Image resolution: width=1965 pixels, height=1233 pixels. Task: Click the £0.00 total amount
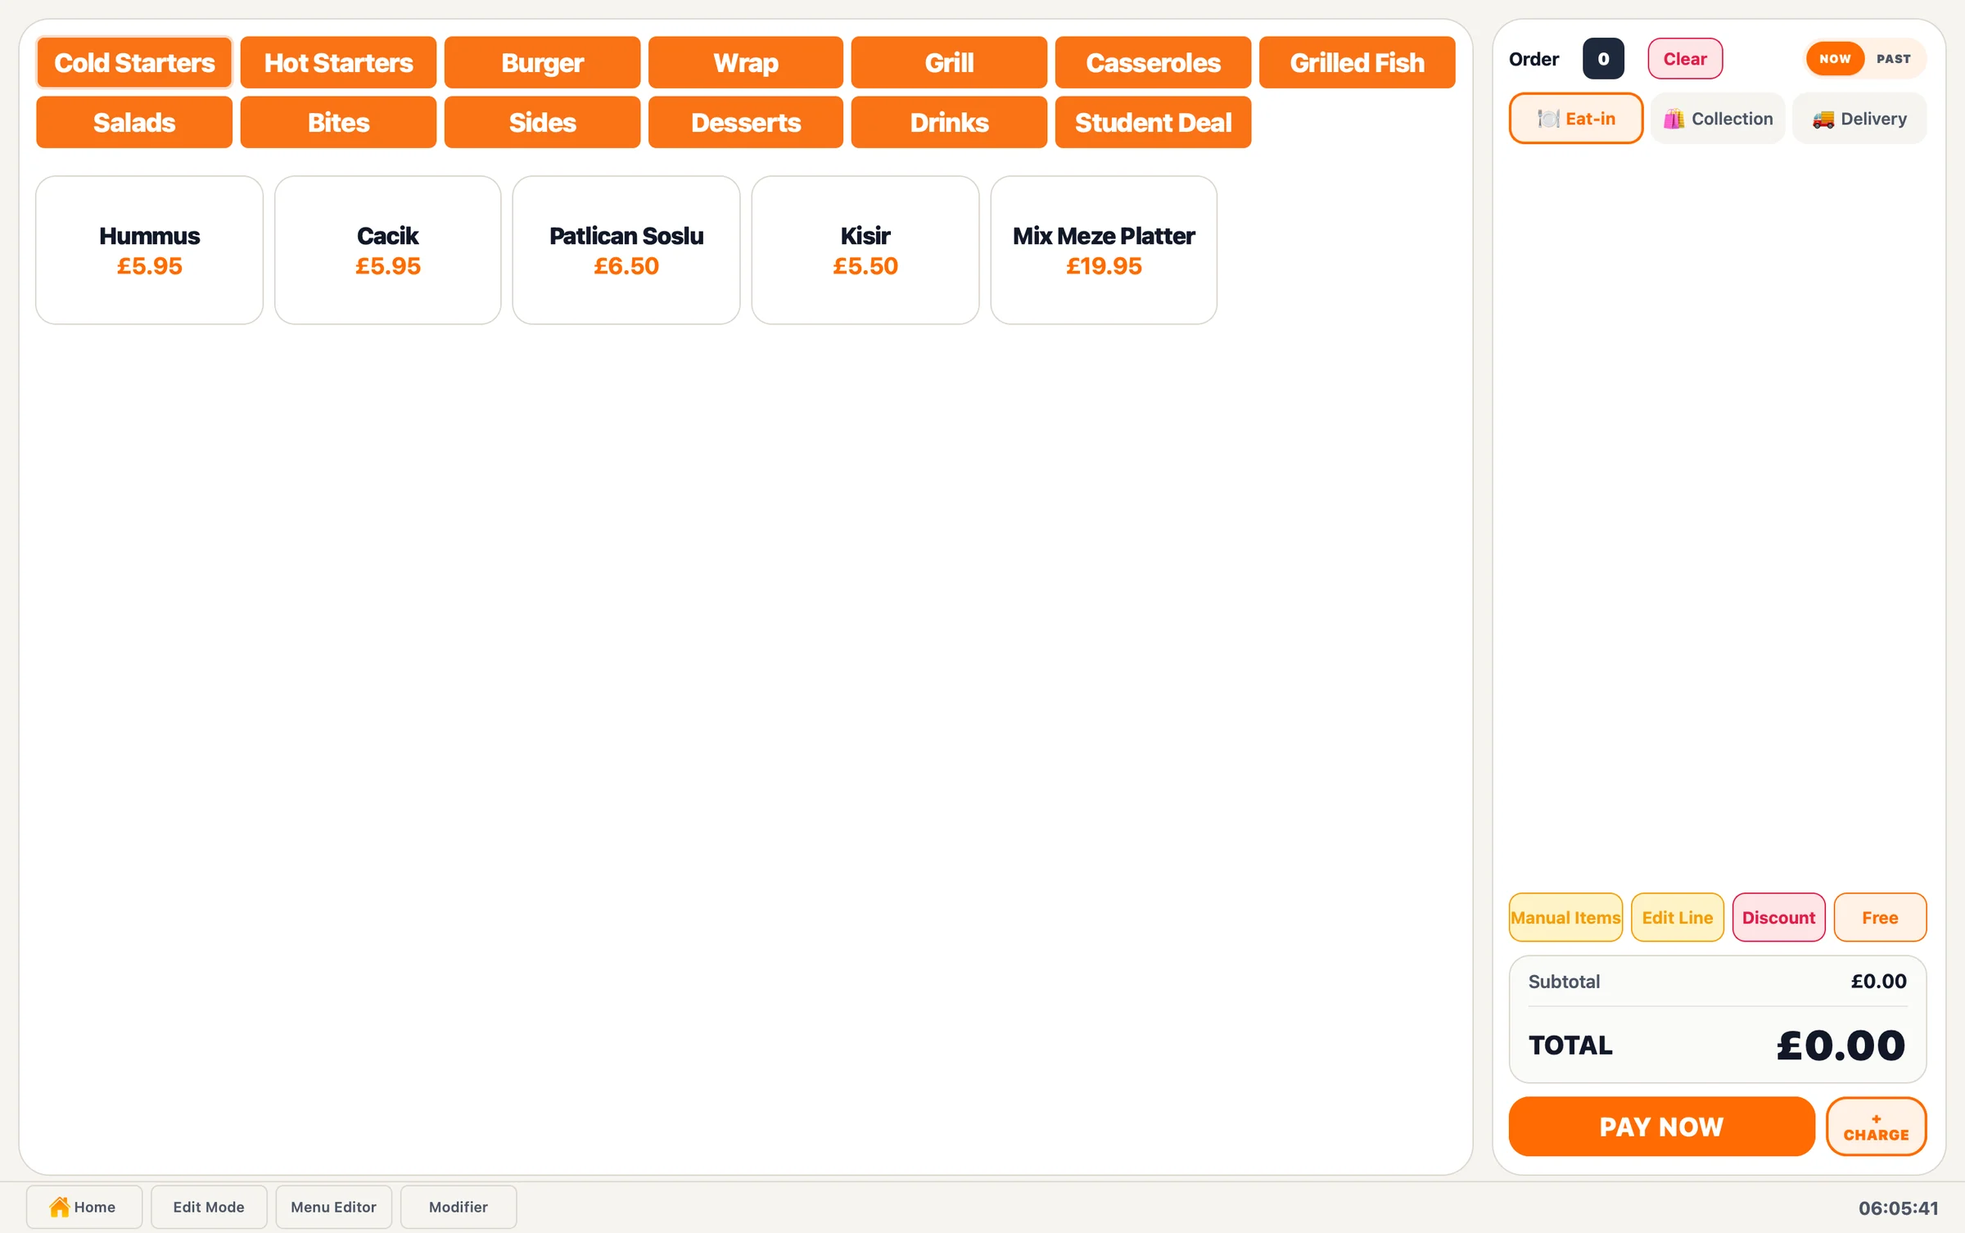(x=1841, y=1046)
